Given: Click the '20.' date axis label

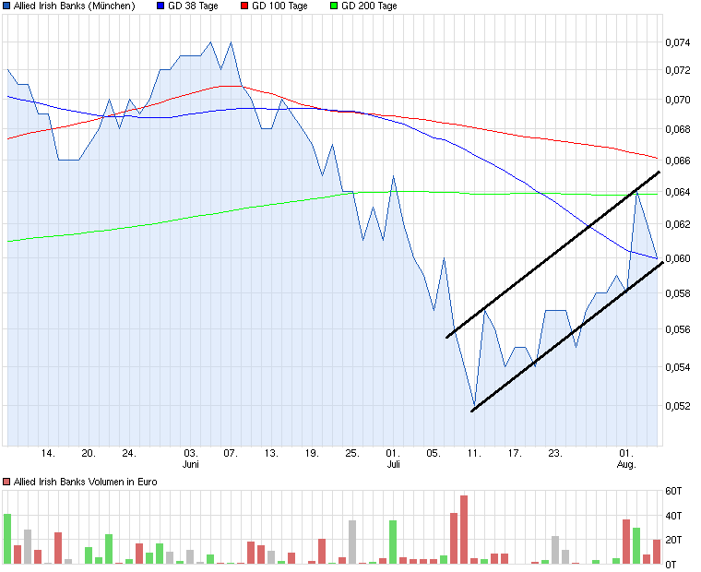Looking at the screenshot, I should pyautogui.click(x=89, y=454).
